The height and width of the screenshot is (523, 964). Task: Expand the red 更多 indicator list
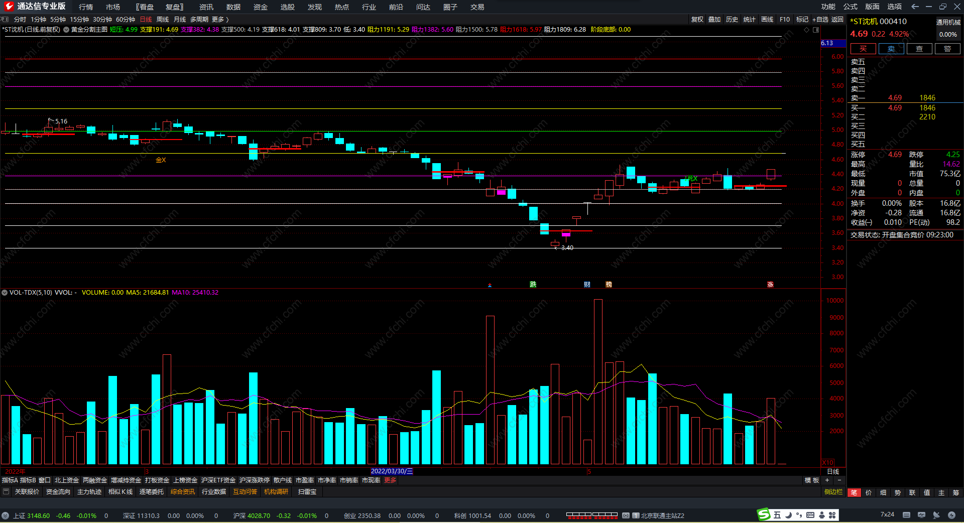390,480
